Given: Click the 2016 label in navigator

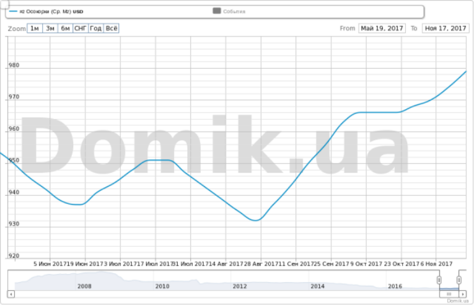Looking at the screenshot, I should tap(395, 286).
